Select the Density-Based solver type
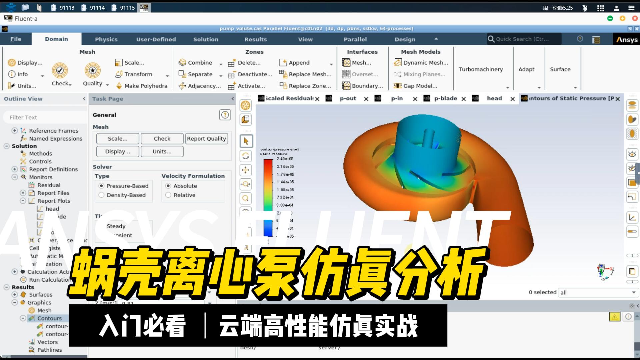 point(101,195)
